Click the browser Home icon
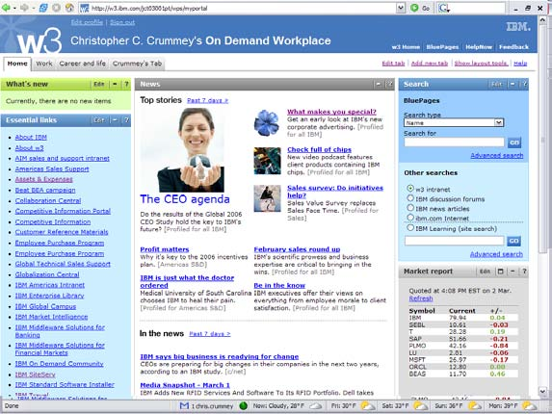Image resolution: width=552 pixels, height=414 pixels. tap(69, 8)
